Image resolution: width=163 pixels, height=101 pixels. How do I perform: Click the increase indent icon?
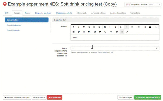(145, 27)
